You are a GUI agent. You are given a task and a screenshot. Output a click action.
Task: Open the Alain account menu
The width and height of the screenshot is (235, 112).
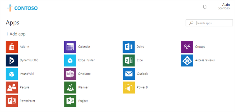click(x=224, y=6)
